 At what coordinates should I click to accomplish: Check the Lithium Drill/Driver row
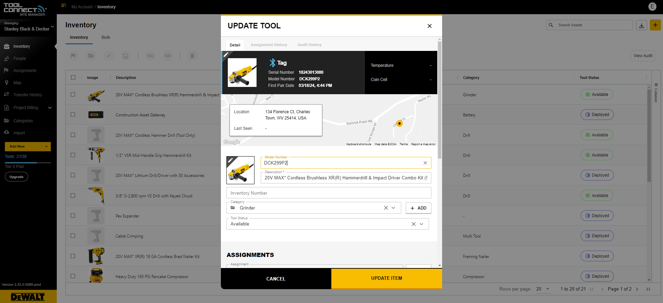[x=73, y=175]
